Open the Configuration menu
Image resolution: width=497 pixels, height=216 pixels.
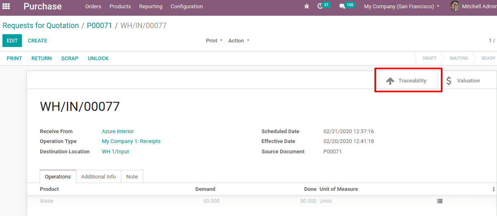pyautogui.click(x=187, y=7)
